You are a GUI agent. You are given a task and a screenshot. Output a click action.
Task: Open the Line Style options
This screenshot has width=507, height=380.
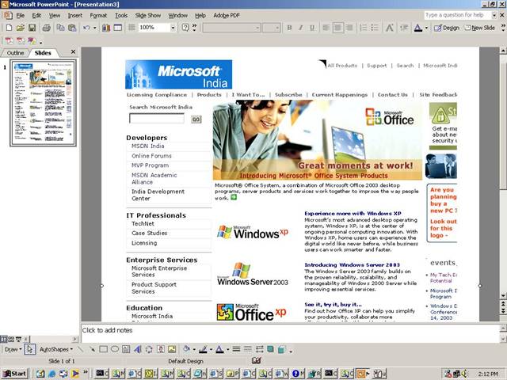(236, 349)
